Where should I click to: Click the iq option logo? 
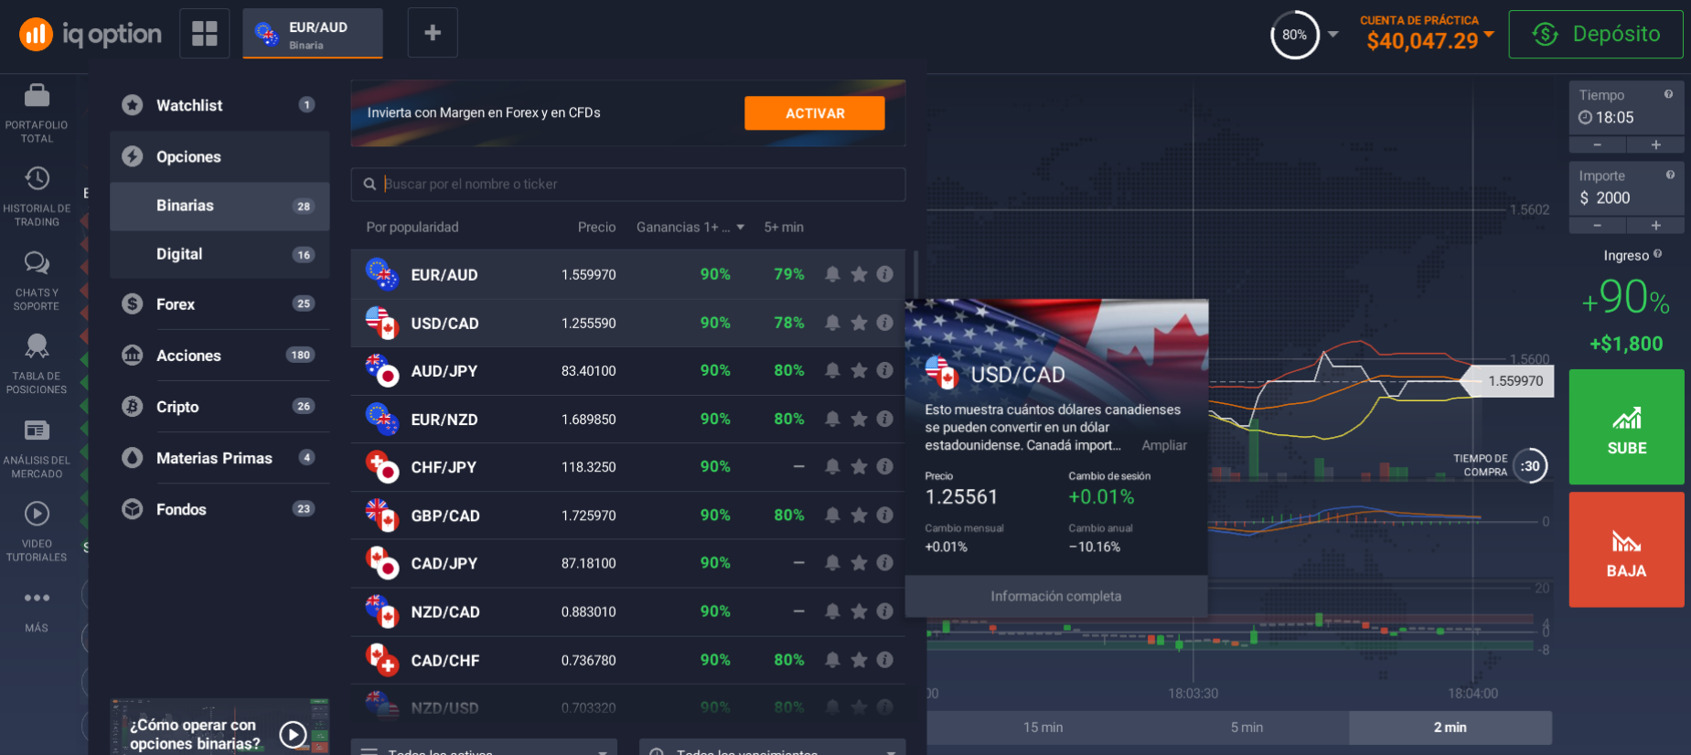[90, 35]
